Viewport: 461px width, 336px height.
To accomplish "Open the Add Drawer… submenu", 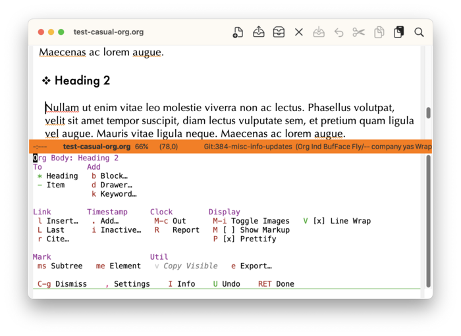I will tap(112, 185).
